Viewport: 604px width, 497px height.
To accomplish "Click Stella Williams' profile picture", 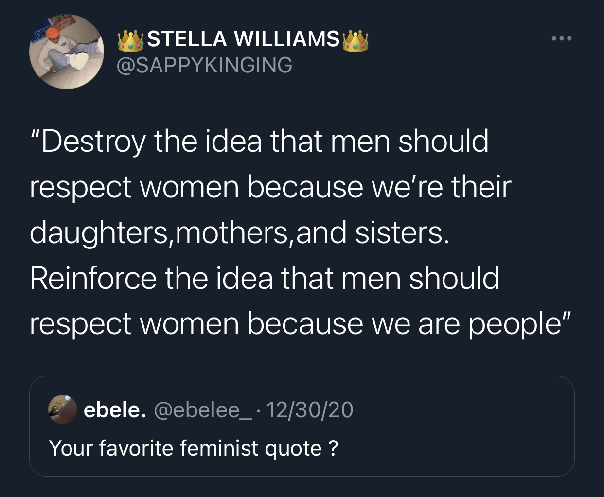I will [67, 52].
